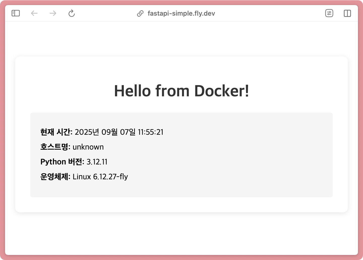
Task: Click the hostname value "unknown"
Action: [88, 147]
